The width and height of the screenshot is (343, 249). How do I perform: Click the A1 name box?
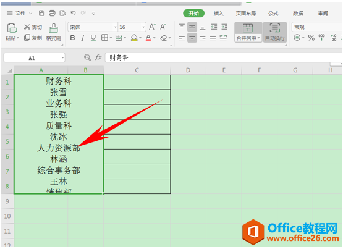point(32,58)
